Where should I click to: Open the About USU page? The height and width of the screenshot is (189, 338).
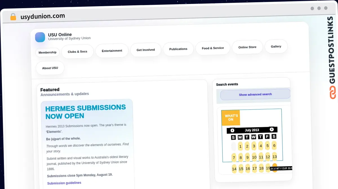[50, 68]
